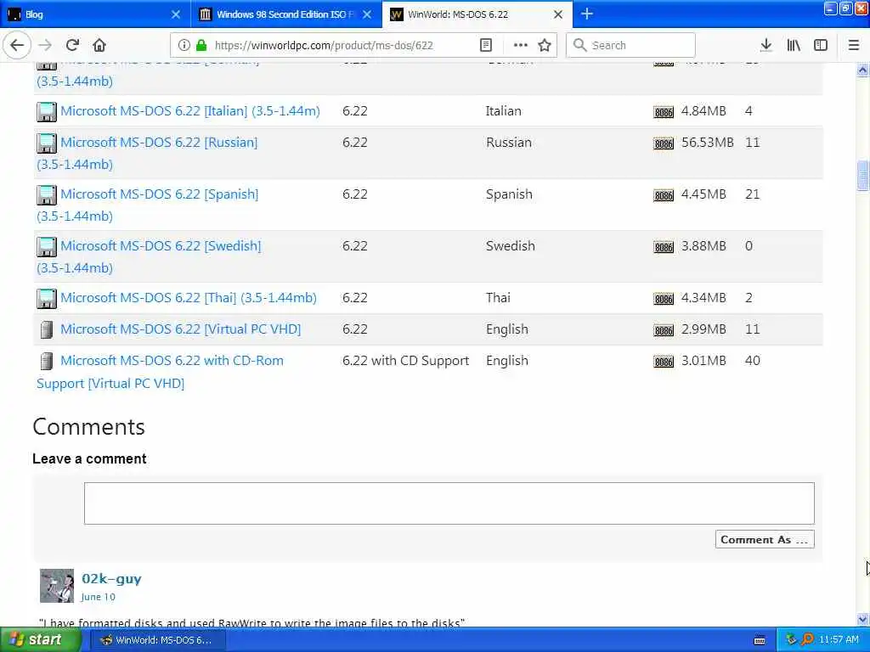Click floppy icon beside Italian MS-DOS entry
The height and width of the screenshot is (652, 870).
pos(47,111)
